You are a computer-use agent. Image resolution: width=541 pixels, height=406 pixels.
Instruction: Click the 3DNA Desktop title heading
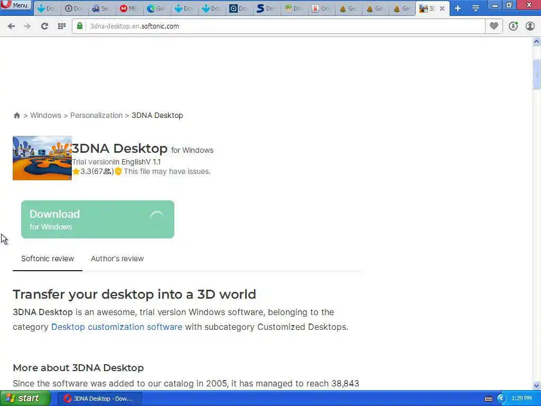click(x=120, y=149)
